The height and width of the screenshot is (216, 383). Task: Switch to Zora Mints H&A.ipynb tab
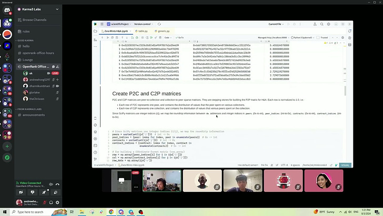pos(116,31)
